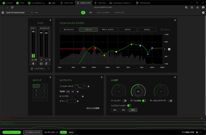Open the three-dot profile options menu
The height and width of the screenshot is (135, 206).
pyautogui.click(x=37, y=13)
